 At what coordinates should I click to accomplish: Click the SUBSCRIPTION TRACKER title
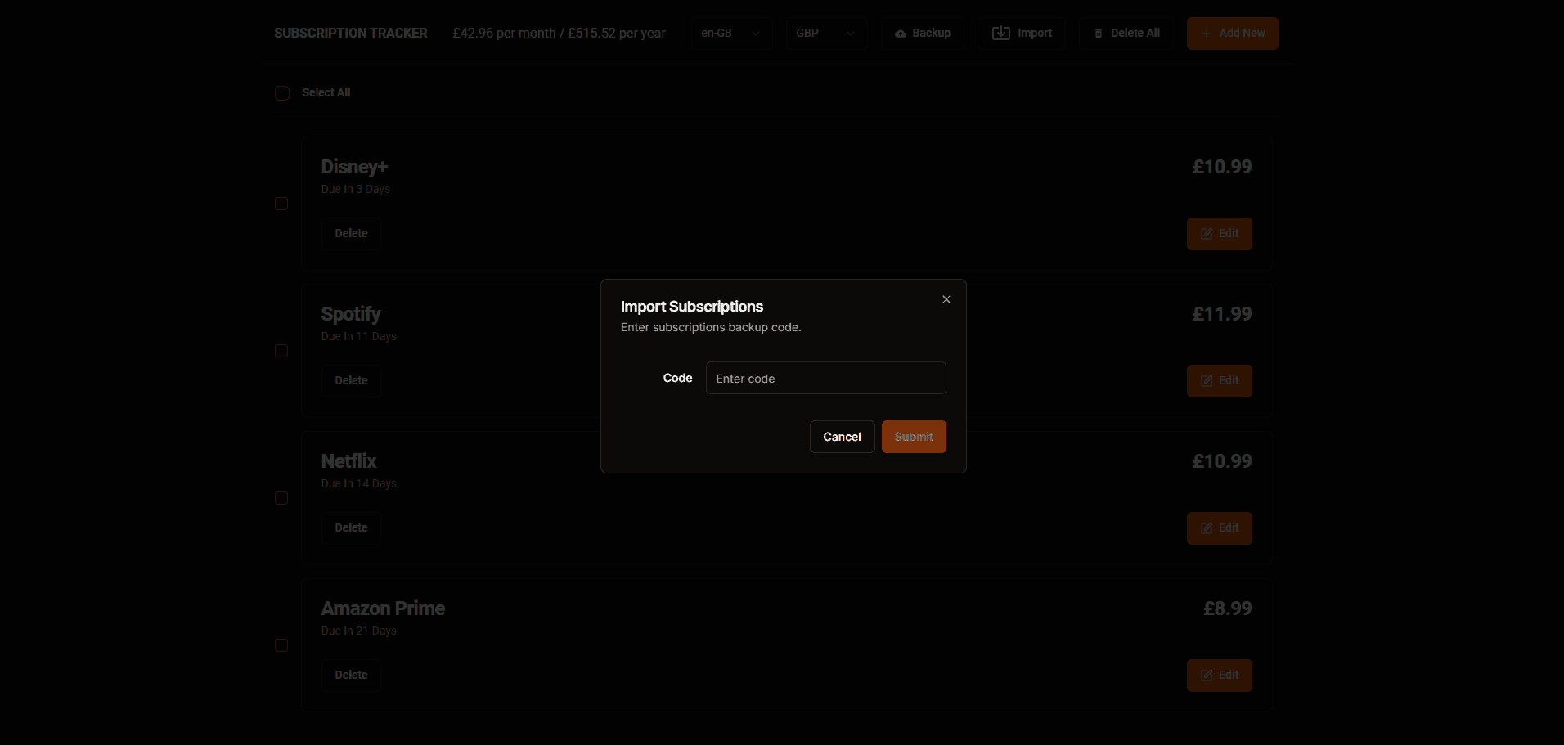coord(351,34)
